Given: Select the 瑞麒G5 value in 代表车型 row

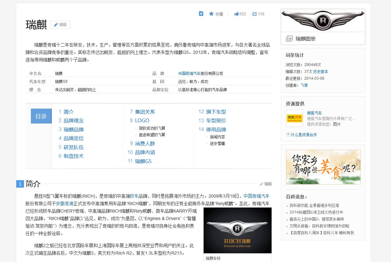Looking at the screenshot, I should 61,82.
